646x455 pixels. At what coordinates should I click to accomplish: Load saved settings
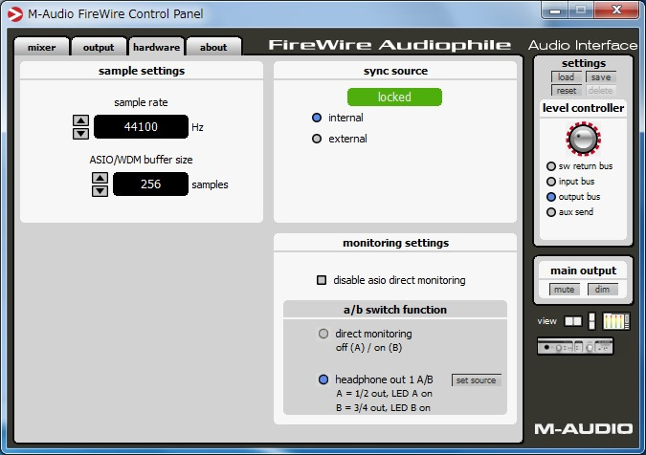[x=566, y=76]
